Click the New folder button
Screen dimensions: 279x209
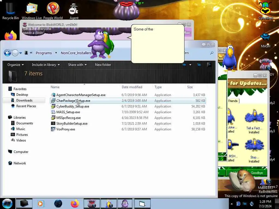click(x=103, y=65)
